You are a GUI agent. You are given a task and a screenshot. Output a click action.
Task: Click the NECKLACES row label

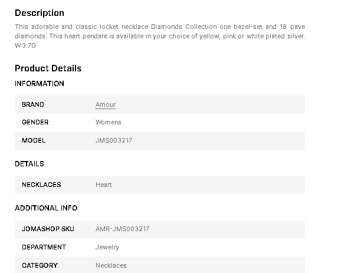(x=41, y=185)
